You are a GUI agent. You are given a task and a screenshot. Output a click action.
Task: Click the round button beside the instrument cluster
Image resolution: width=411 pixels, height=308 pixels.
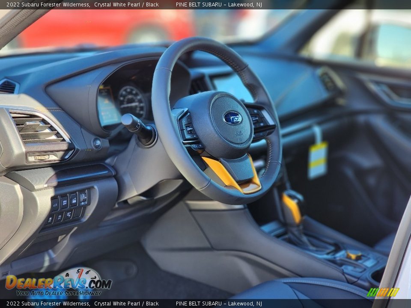click(97, 144)
